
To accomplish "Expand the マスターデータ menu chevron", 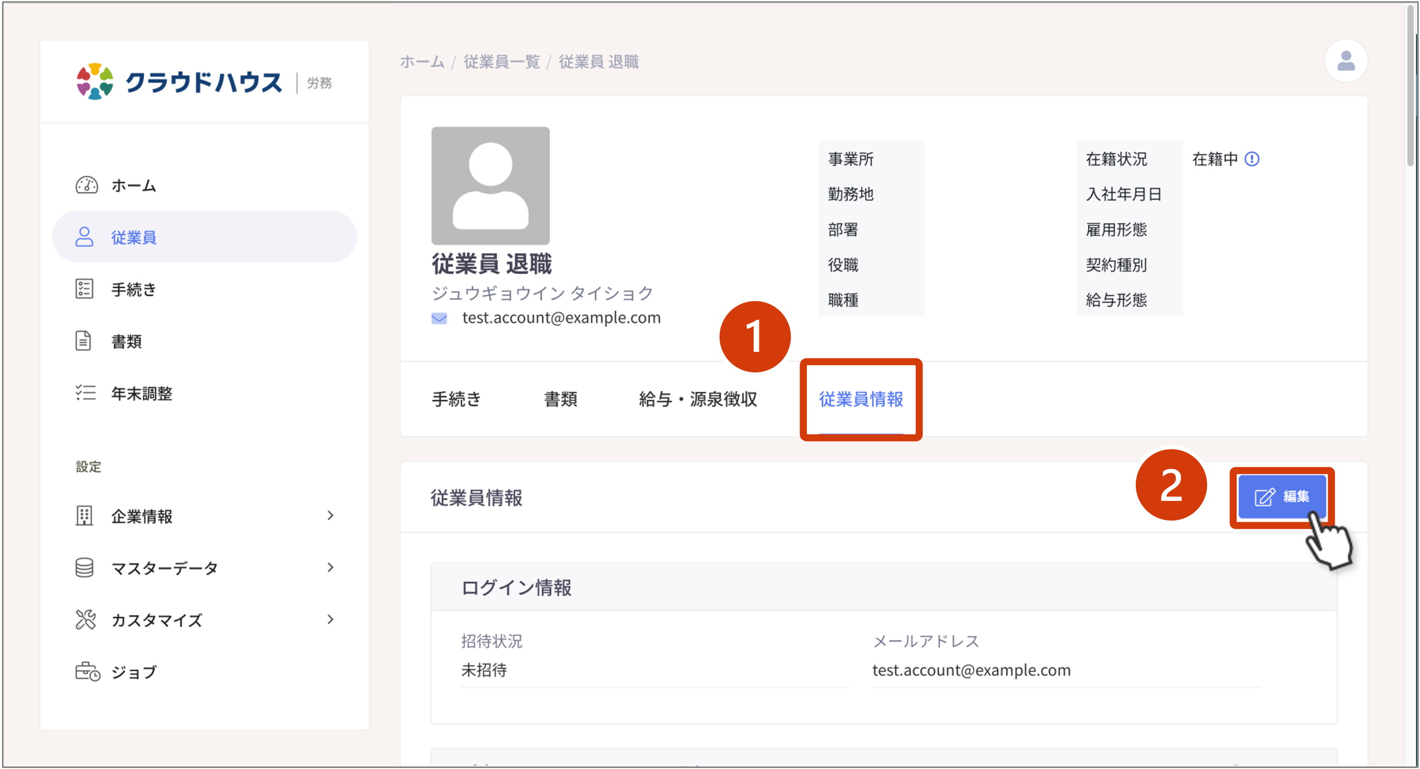I will (x=330, y=567).
